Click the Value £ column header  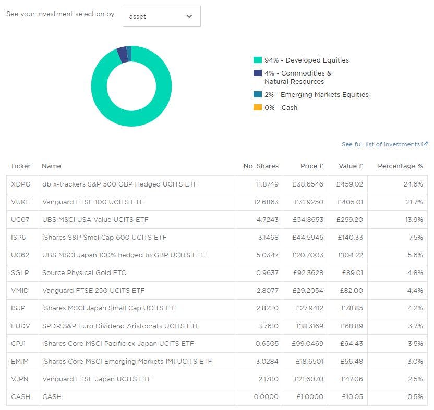click(351, 166)
